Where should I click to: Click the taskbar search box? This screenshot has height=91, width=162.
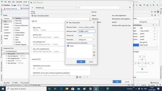(26, 89)
